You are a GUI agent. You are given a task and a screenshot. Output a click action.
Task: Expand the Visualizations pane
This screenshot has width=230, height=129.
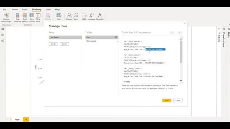tap(224, 29)
